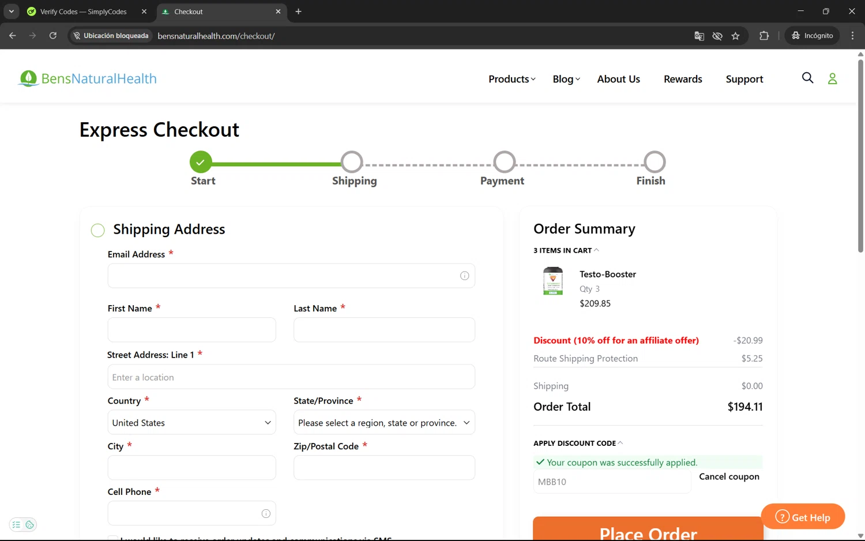
Task: Reload the checkout page
Action: [52, 36]
